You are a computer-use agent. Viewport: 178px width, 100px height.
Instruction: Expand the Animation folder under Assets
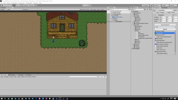pos(133,13)
